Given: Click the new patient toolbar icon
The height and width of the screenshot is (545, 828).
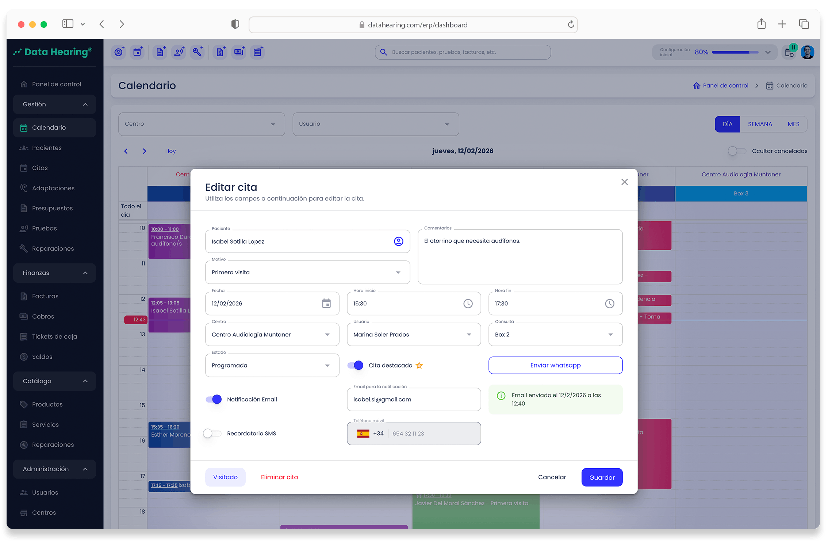Looking at the screenshot, I should (x=119, y=52).
